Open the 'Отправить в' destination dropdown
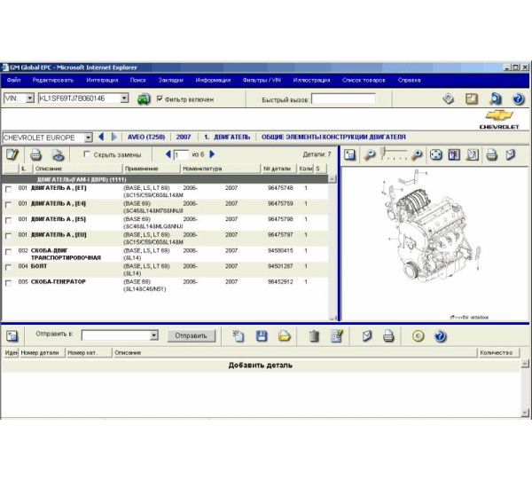This screenshot has height=480, width=532. click(153, 335)
